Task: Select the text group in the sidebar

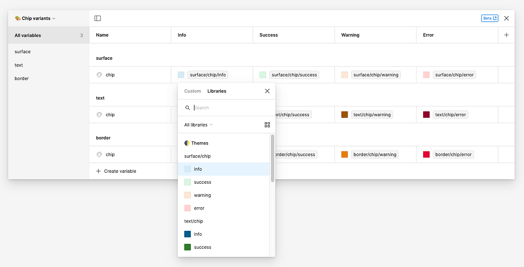Action: tap(18, 65)
